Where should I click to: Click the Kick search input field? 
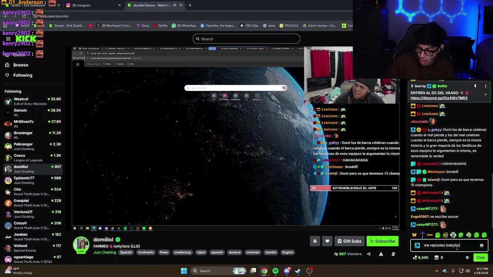[x=246, y=39]
